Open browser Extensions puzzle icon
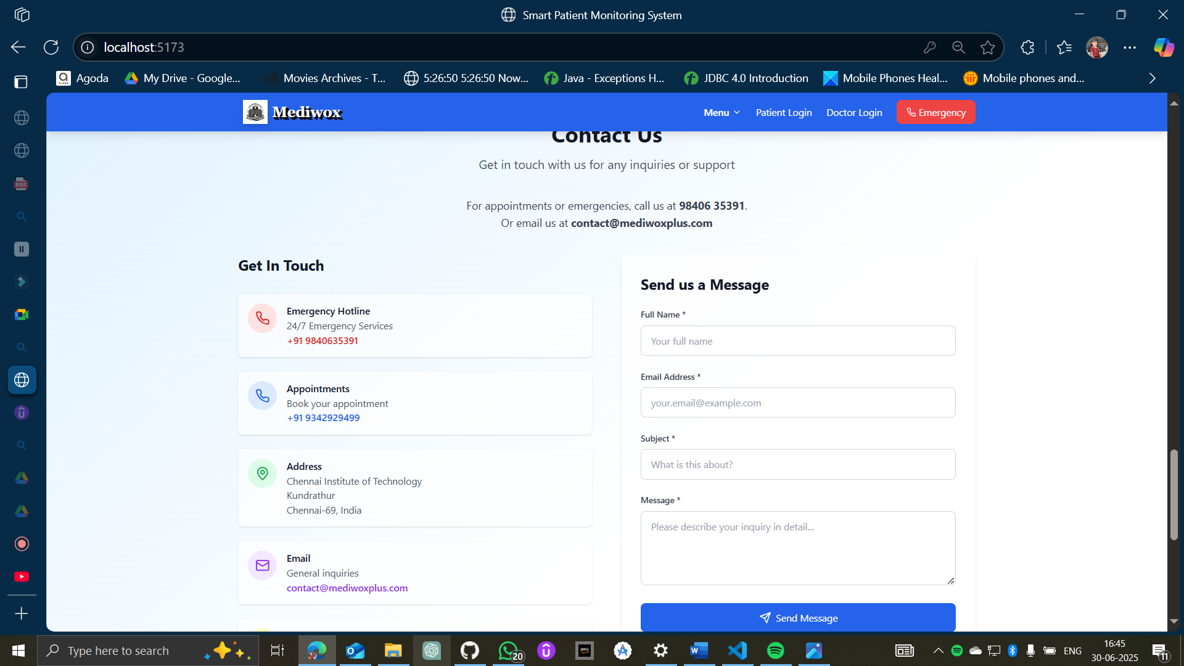1184x666 pixels. (x=1027, y=47)
